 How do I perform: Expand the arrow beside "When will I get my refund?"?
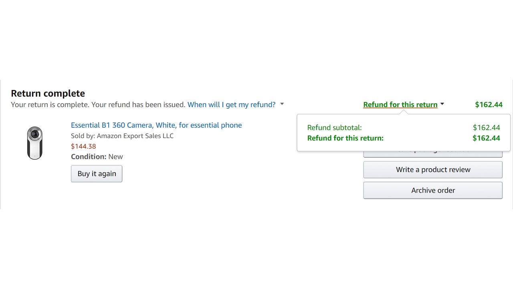pyautogui.click(x=282, y=104)
